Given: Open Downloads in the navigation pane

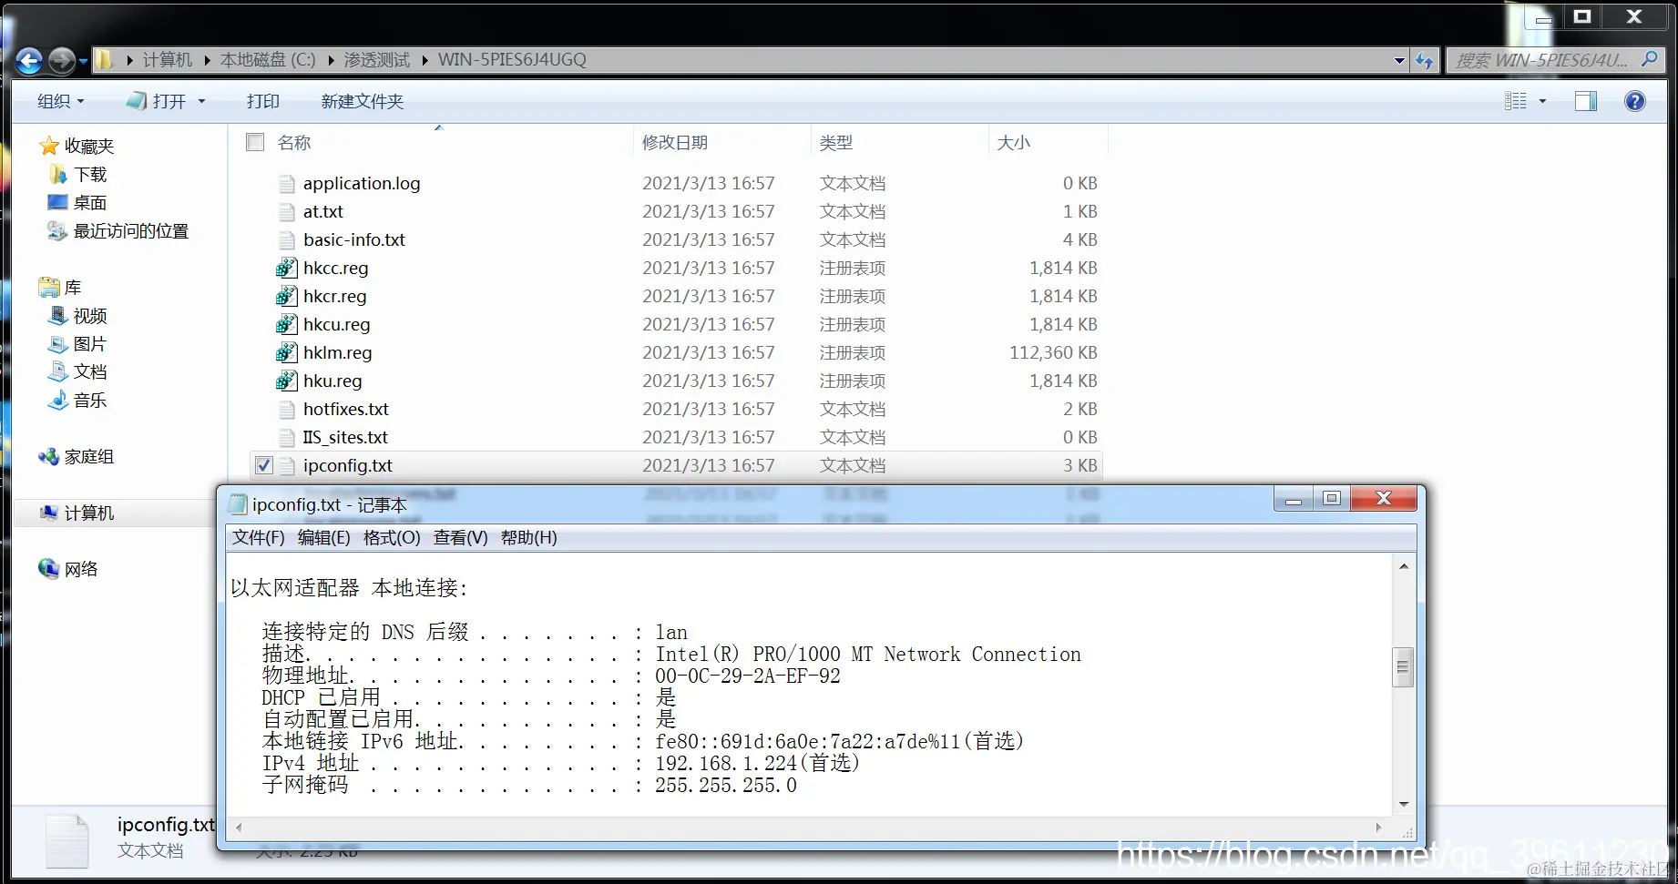Looking at the screenshot, I should coord(91,174).
